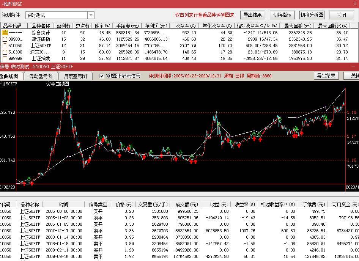This screenshot has width=359, height=261.
Task: Click the 932.40 return rate value
Action: [x=189, y=33]
